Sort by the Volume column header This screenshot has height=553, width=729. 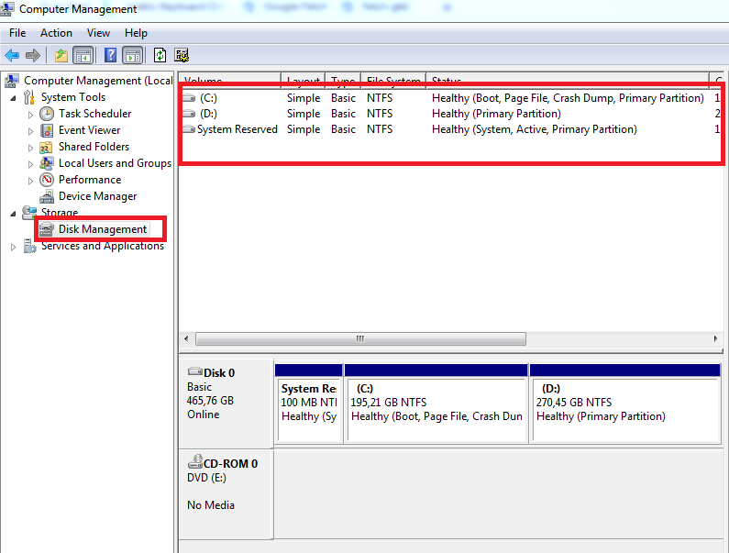[230, 80]
